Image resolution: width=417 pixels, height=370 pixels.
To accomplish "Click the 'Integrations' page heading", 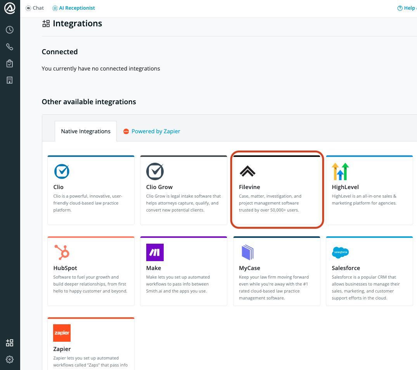I will point(78,24).
